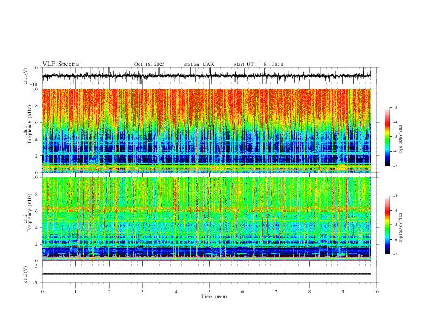Click time axis tick label "9"

pos(343,292)
